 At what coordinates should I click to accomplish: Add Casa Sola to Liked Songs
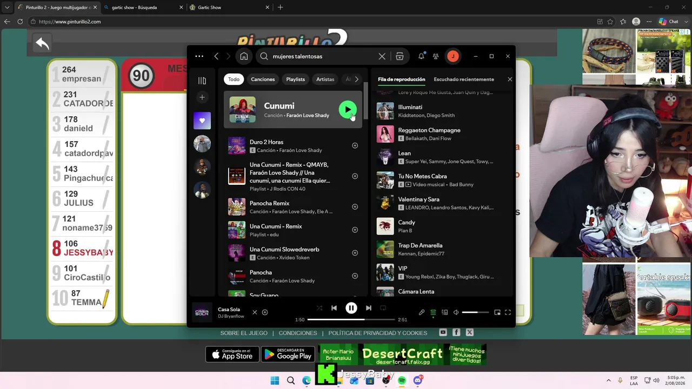tap(265, 312)
